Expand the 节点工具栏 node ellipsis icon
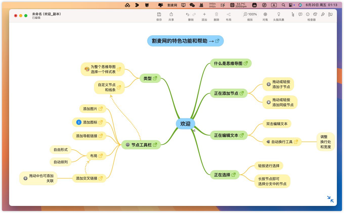This screenshot has height=213, width=344. (x=128, y=145)
